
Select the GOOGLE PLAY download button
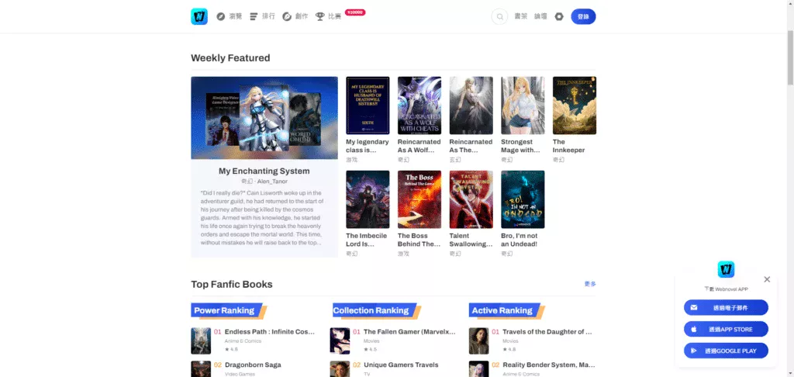click(x=726, y=351)
